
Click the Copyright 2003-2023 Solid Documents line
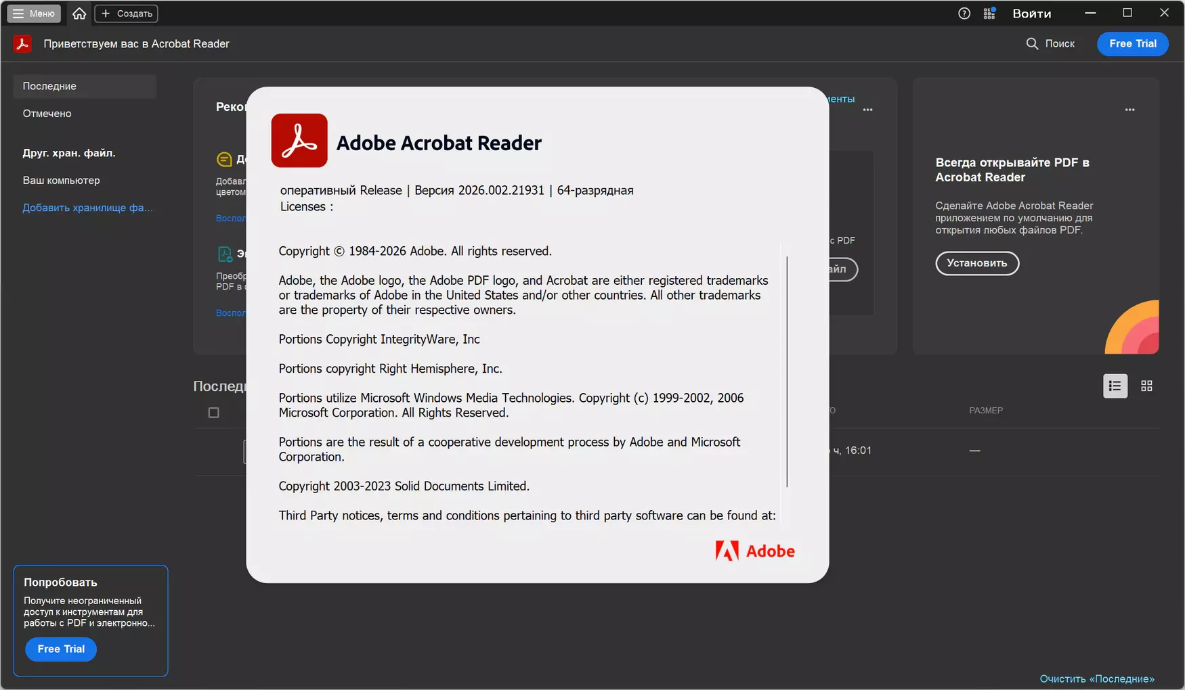coord(404,486)
